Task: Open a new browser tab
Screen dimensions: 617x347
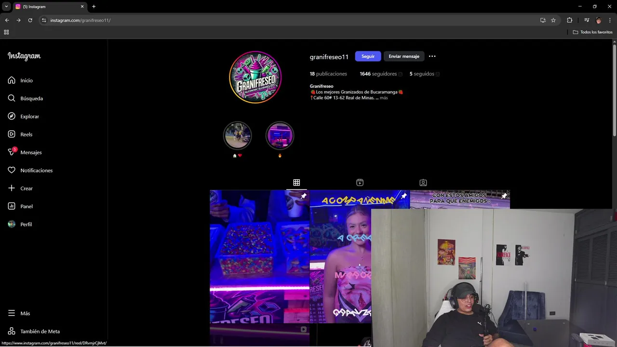Action: pyautogui.click(x=94, y=7)
